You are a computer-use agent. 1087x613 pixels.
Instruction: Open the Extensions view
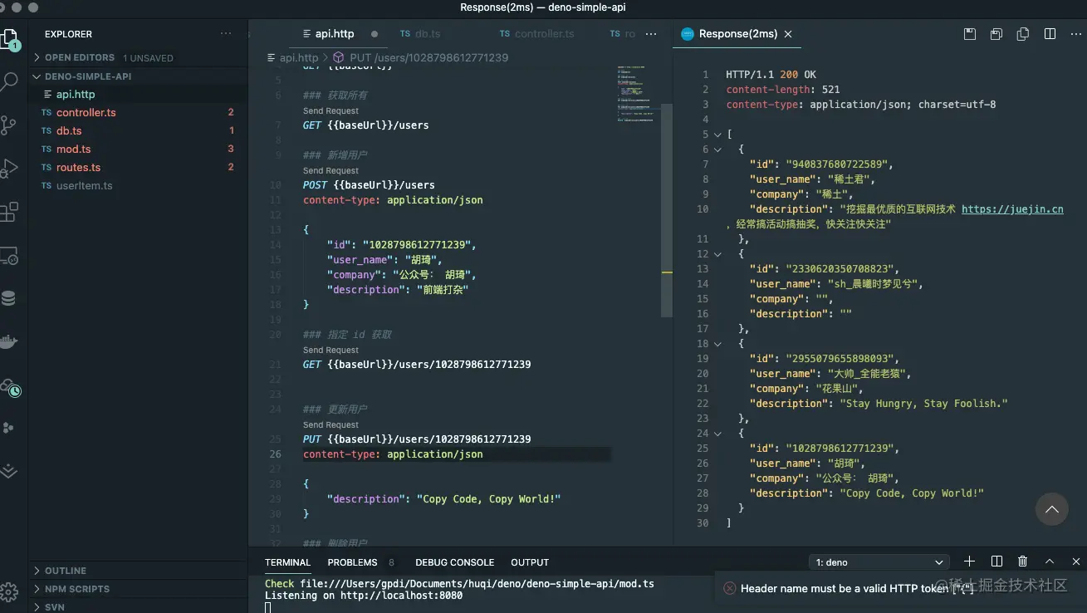[x=10, y=212]
